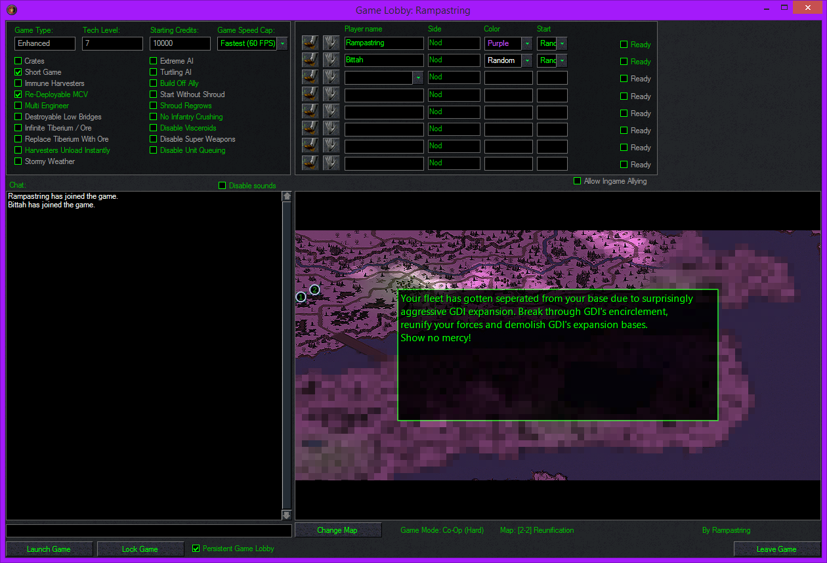Click hand icon of the last player slot

331,162
